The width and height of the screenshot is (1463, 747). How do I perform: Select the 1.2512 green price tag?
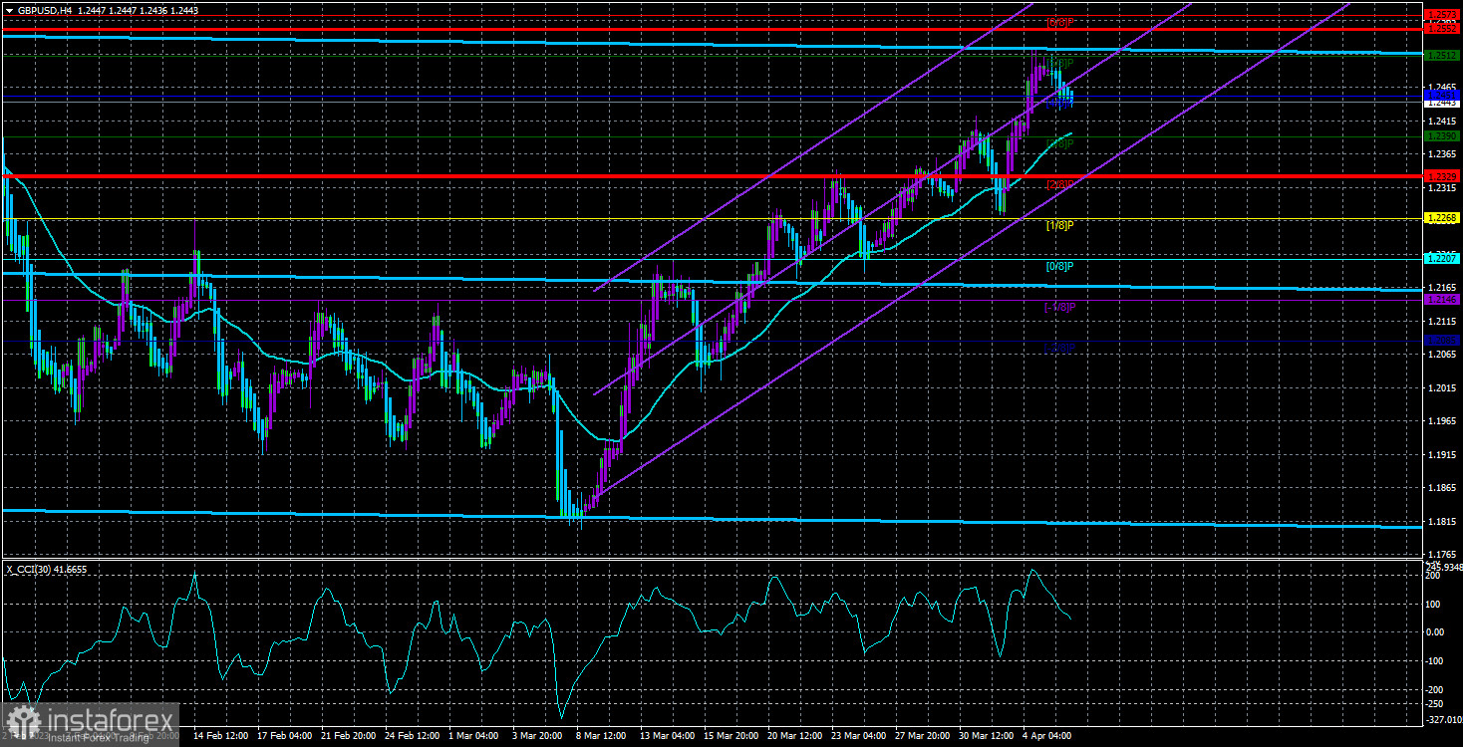coord(1442,56)
